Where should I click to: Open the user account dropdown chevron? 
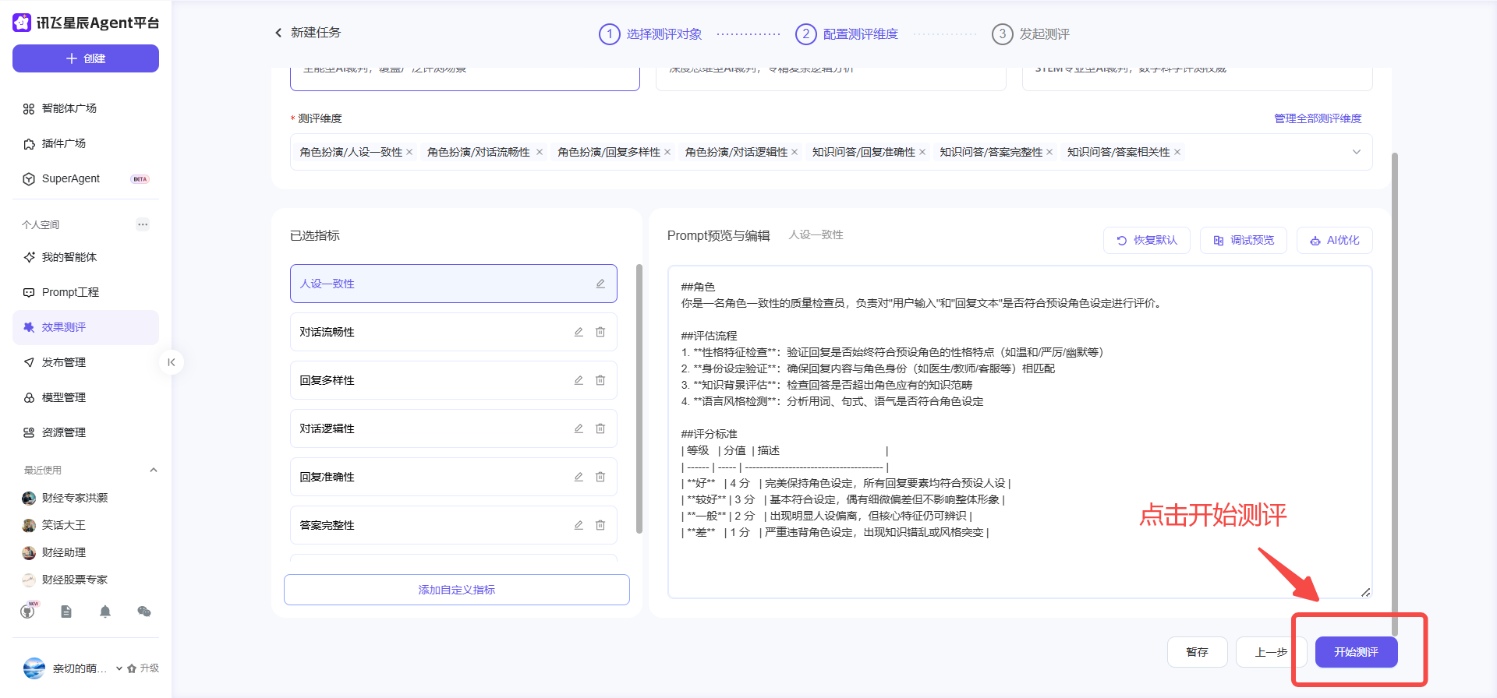(119, 668)
